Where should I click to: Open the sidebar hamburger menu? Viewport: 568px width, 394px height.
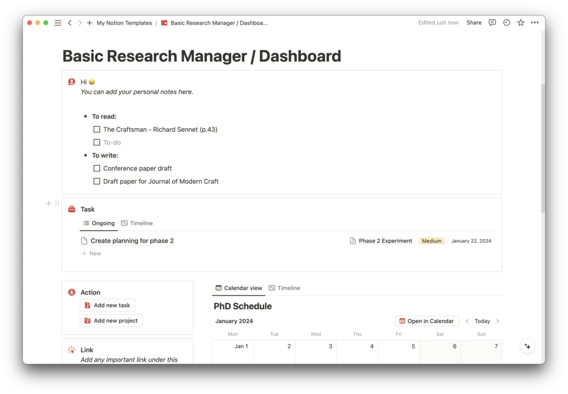[x=58, y=23]
